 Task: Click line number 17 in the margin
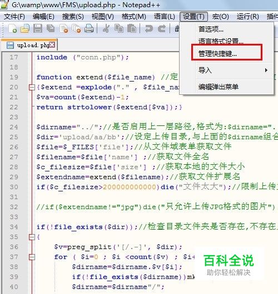tap(14, 57)
